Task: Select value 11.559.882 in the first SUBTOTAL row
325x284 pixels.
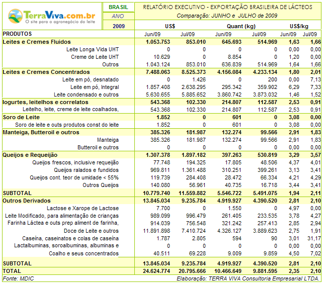Action: pyautogui.click(x=192, y=193)
